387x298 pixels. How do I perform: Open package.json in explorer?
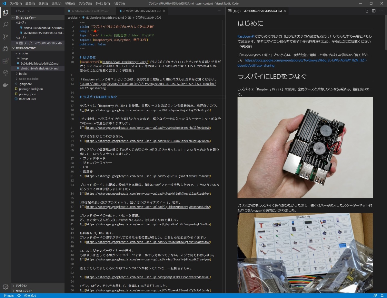point(38,94)
